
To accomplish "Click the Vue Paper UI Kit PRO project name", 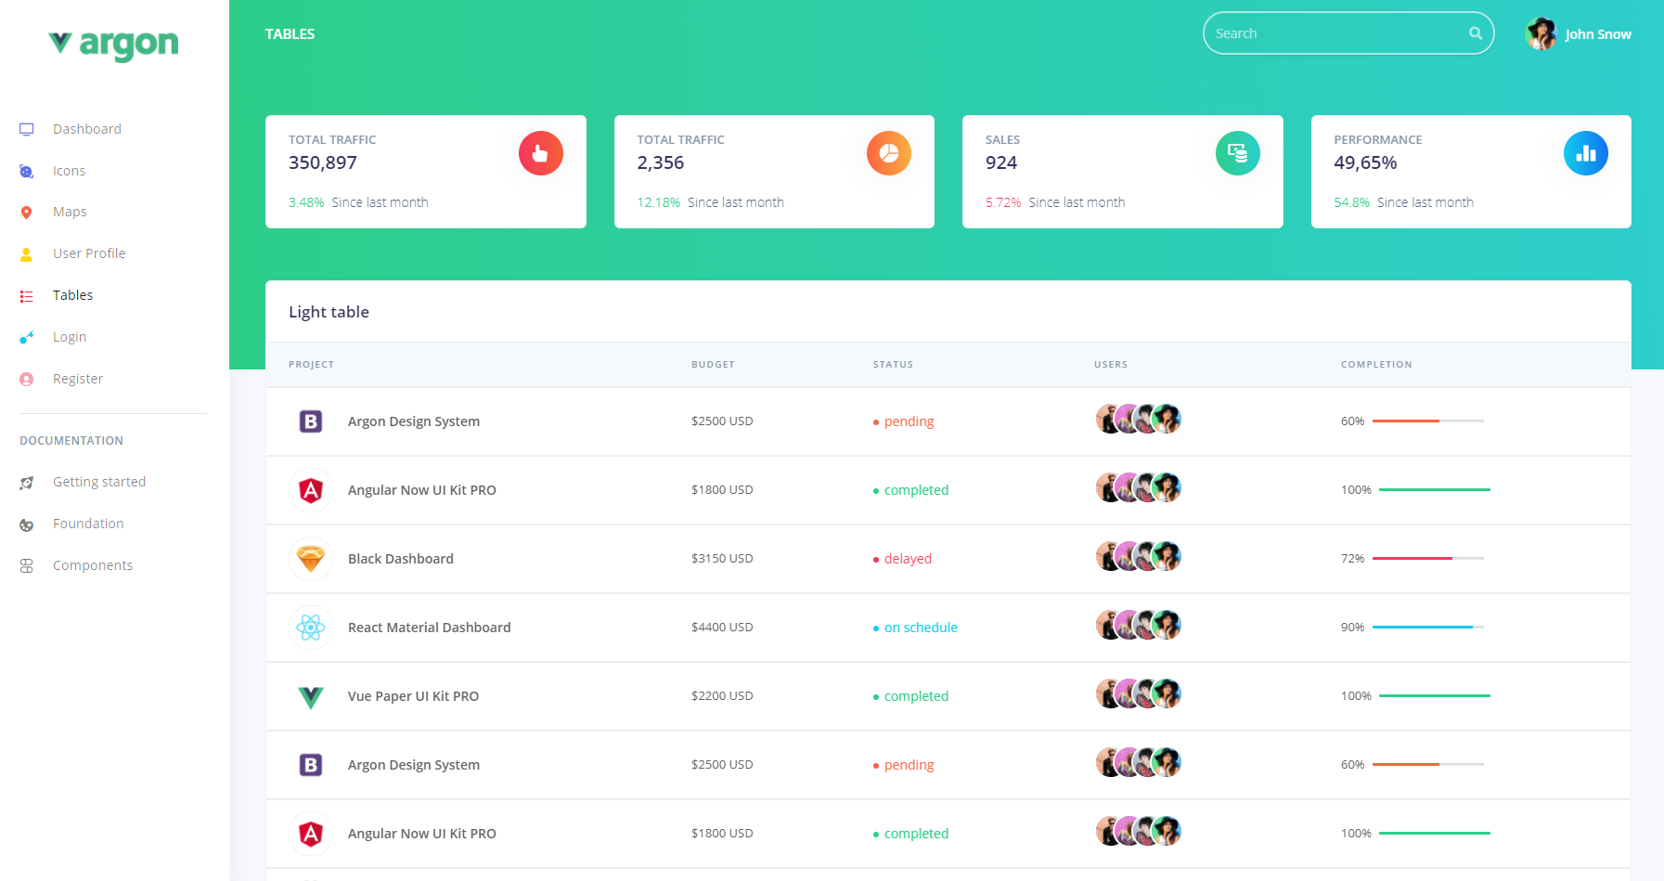I will pos(414,696).
